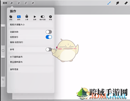This screenshot has width=130, height=101.
Task: Switch to the 画布 canvas tab
Action: pyautogui.click(x=19, y=18)
